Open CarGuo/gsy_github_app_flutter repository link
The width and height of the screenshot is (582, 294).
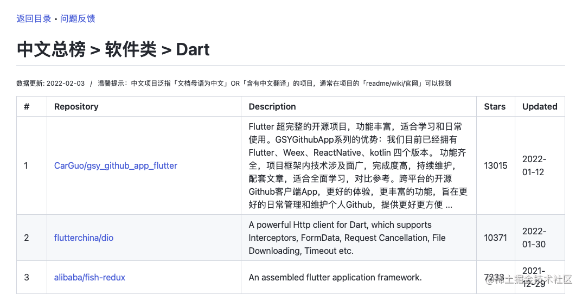click(x=116, y=165)
